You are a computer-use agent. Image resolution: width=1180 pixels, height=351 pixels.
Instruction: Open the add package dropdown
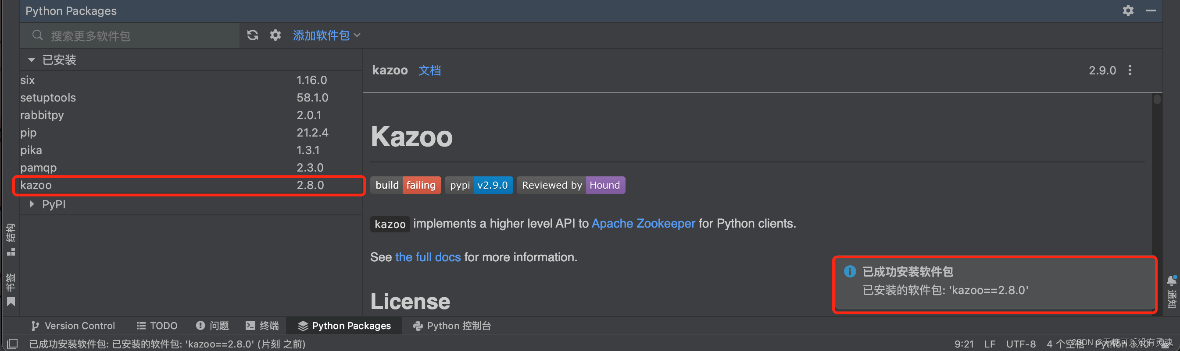[x=327, y=35]
